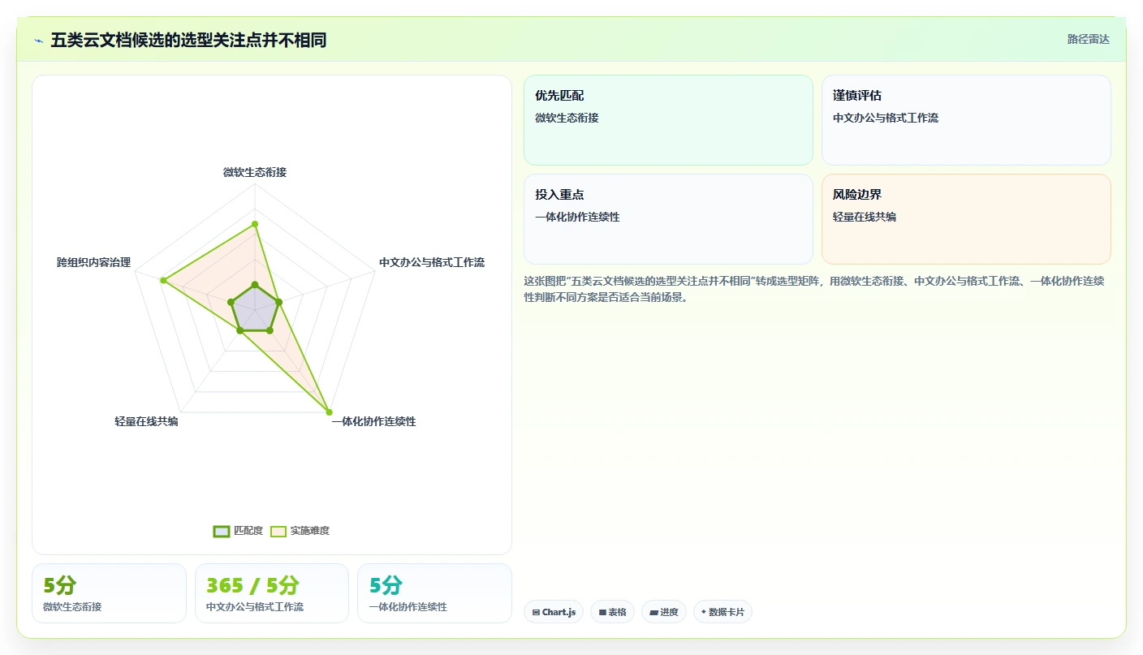Open the 风险边界 card
The image size is (1143, 655).
pyautogui.click(x=966, y=219)
